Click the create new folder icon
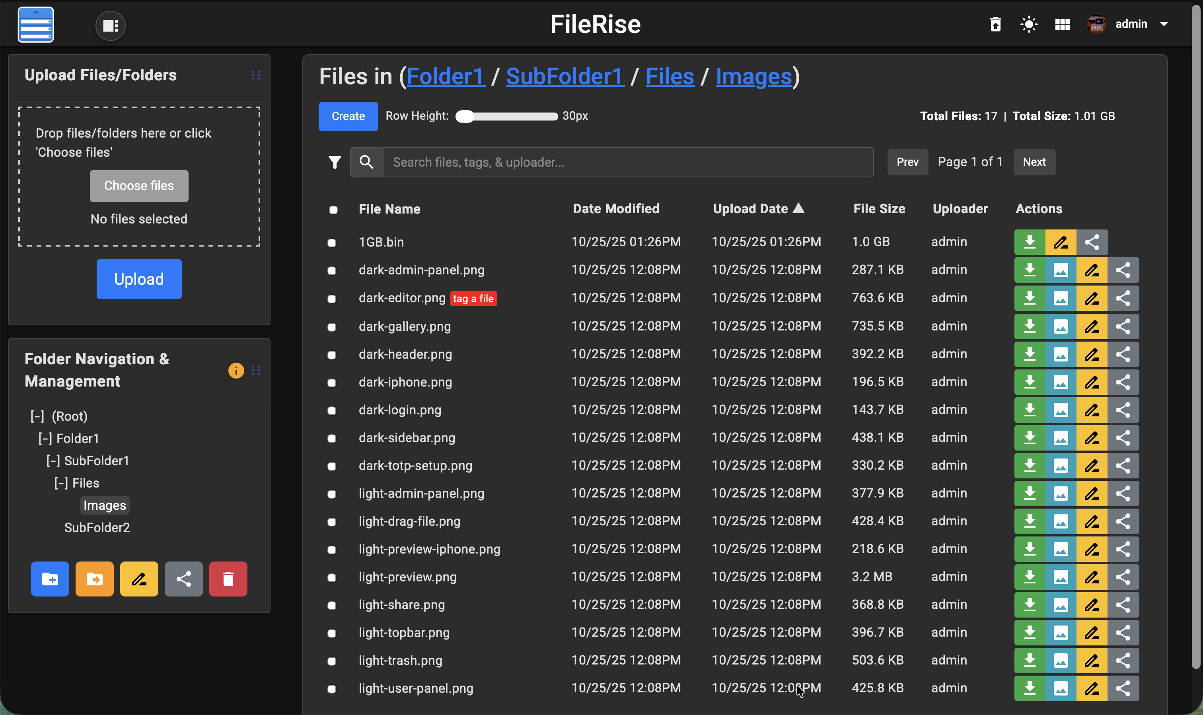 pyautogui.click(x=50, y=579)
